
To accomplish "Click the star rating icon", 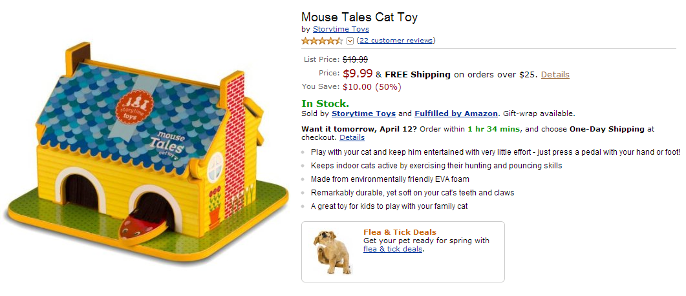I will tap(322, 41).
